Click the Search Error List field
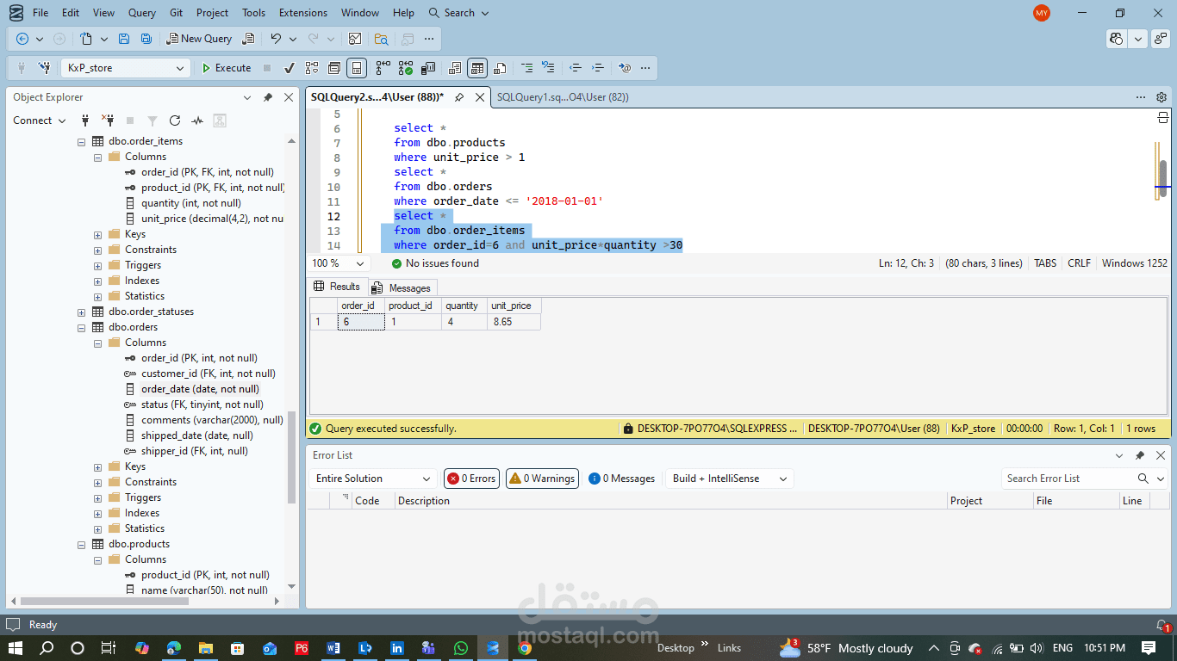 click(1068, 479)
